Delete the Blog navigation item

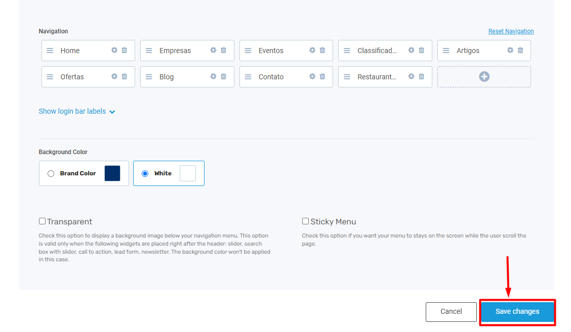pos(224,76)
